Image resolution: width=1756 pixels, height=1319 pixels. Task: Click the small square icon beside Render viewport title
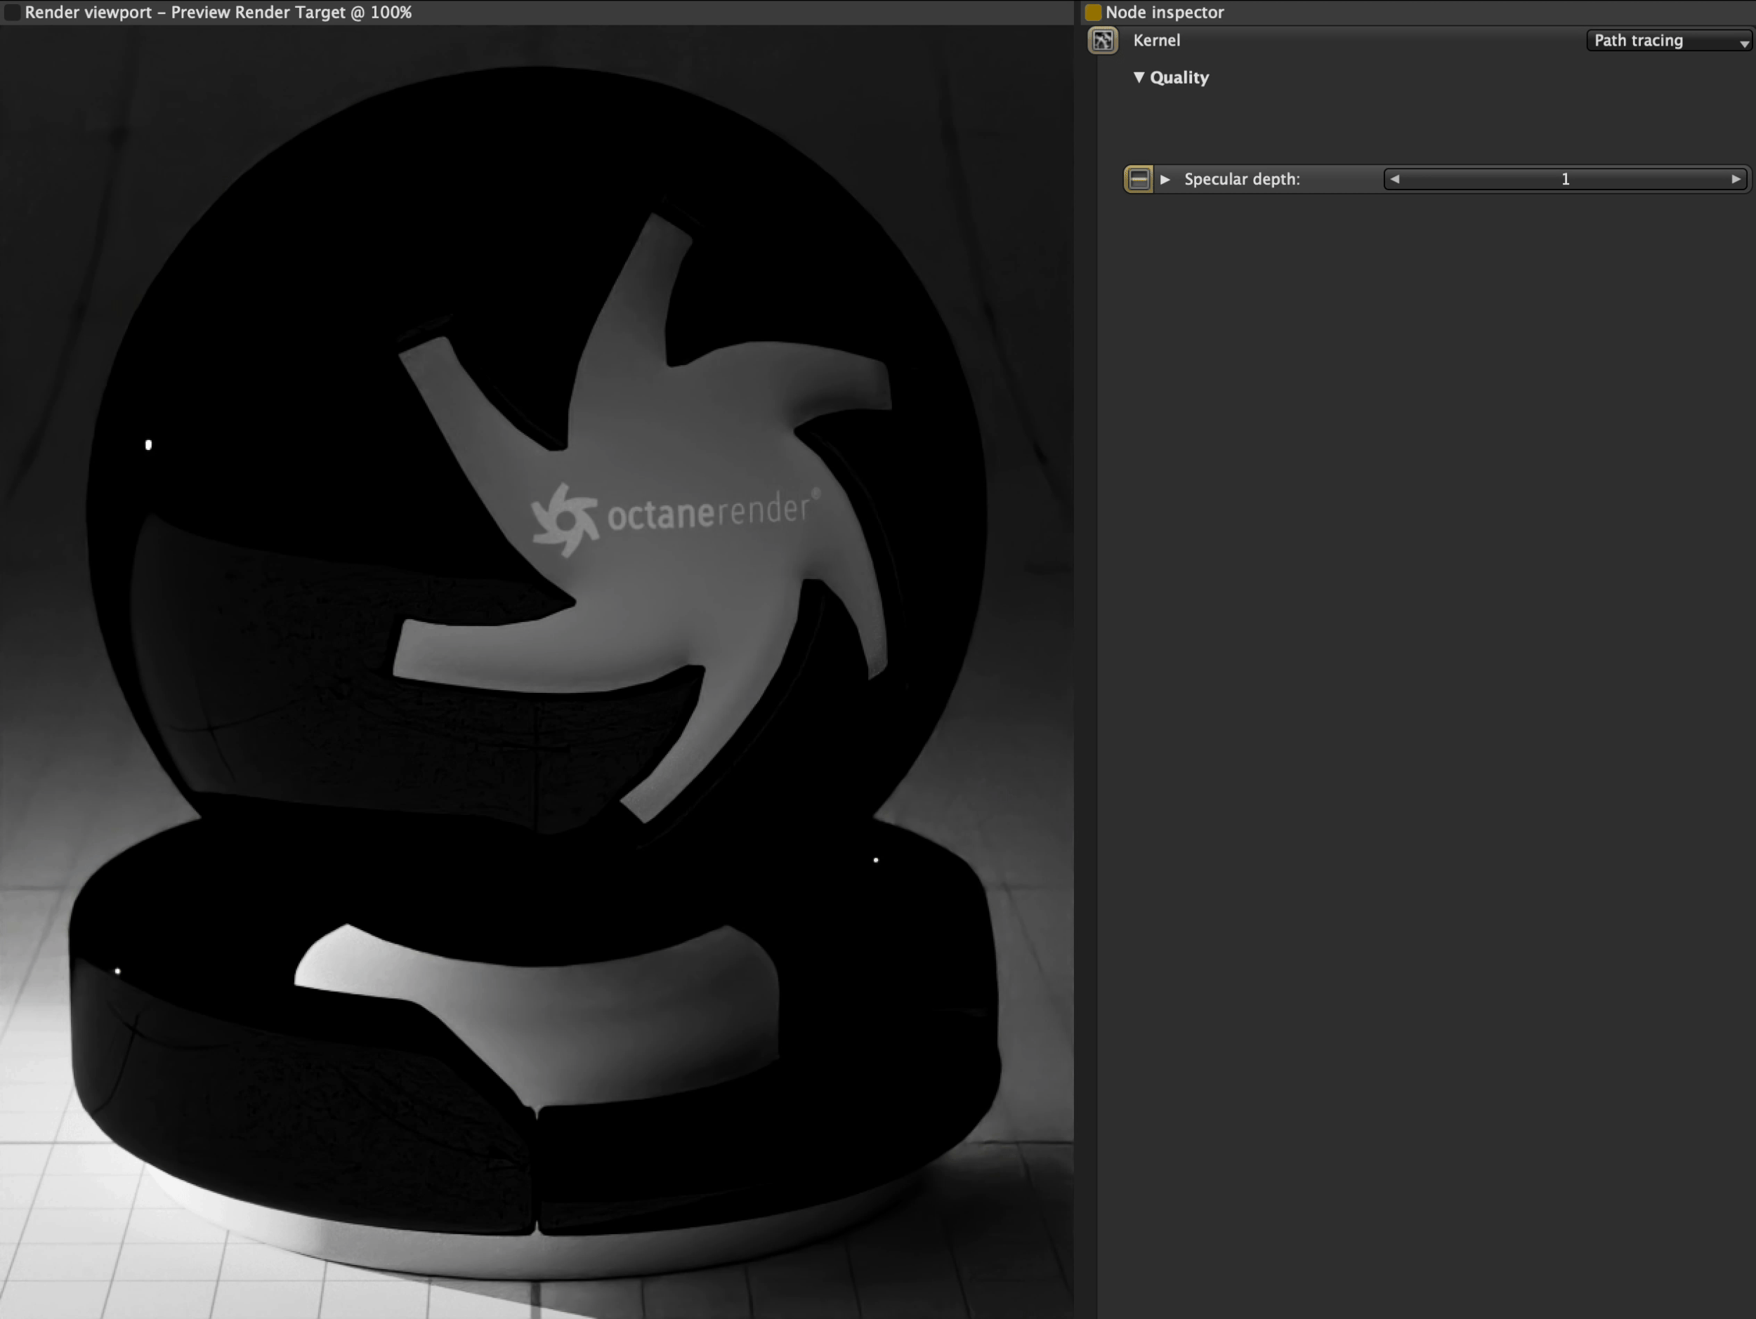(x=13, y=13)
